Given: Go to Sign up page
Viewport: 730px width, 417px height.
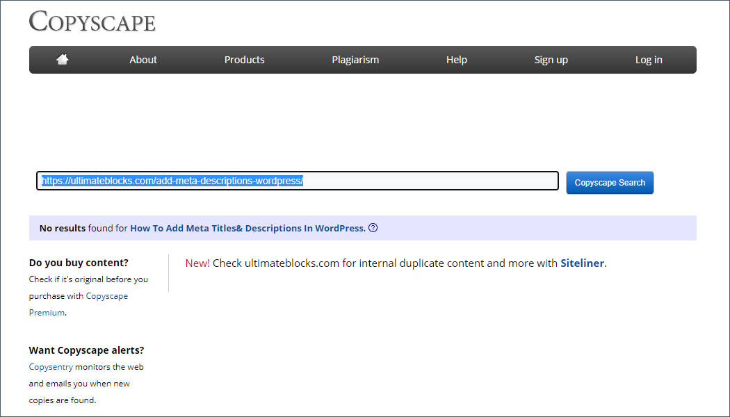Looking at the screenshot, I should pos(551,60).
